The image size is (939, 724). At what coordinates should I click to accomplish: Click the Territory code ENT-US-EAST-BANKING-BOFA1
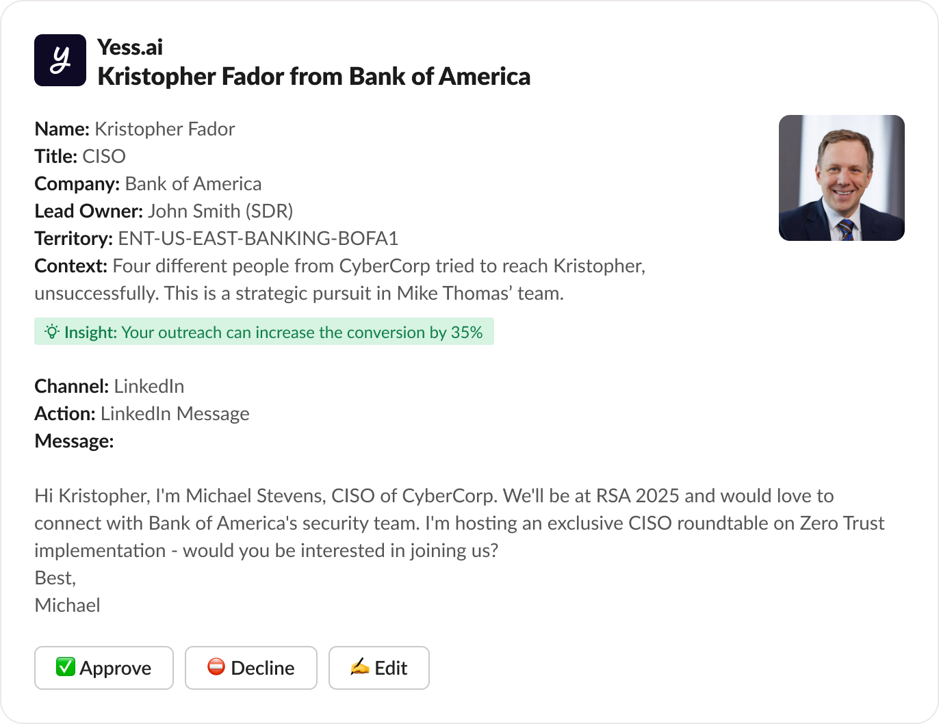click(258, 238)
